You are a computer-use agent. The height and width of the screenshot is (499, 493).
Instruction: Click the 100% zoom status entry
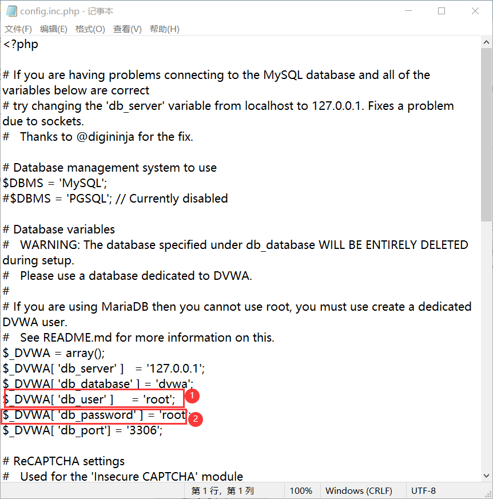click(x=301, y=491)
